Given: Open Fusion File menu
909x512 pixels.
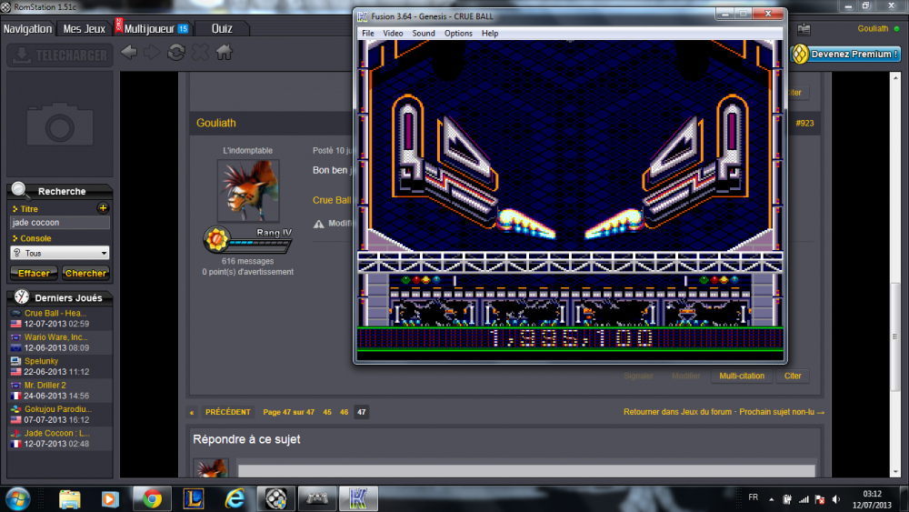Looking at the screenshot, I should click(368, 33).
